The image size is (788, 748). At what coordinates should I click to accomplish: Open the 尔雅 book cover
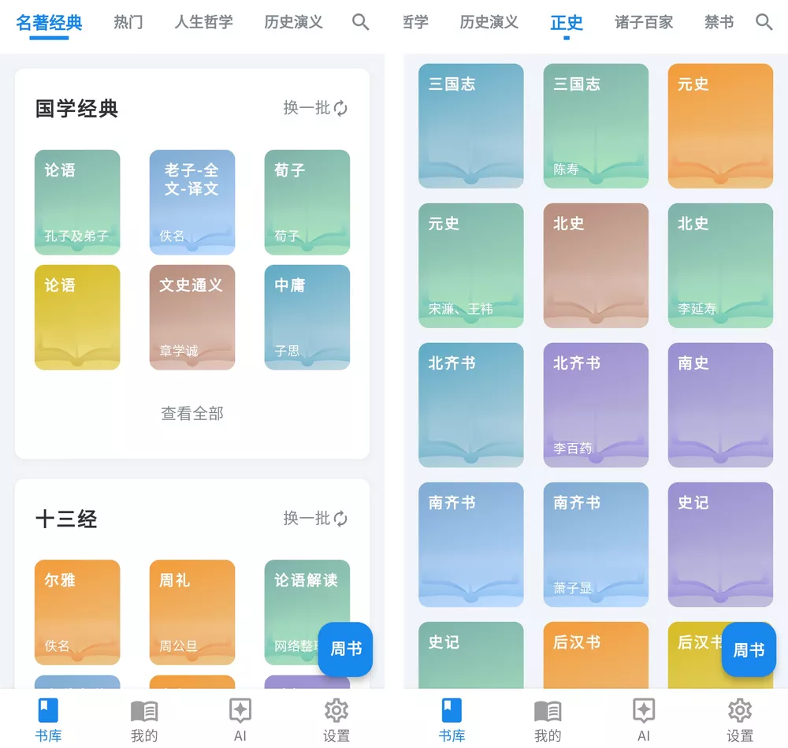[77, 612]
